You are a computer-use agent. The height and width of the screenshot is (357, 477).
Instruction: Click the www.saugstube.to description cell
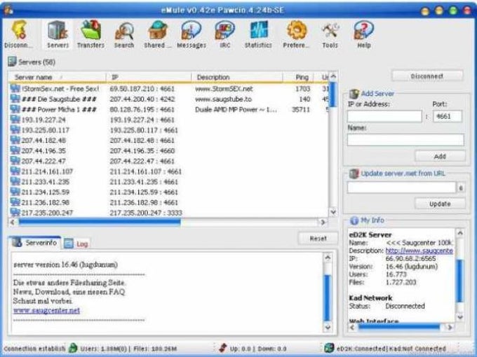tap(224, 99)
